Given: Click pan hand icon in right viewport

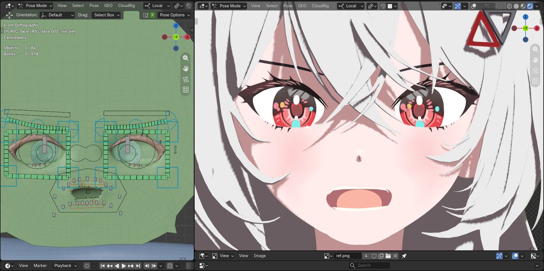Looking at the screenshot, I should point(535,60).
